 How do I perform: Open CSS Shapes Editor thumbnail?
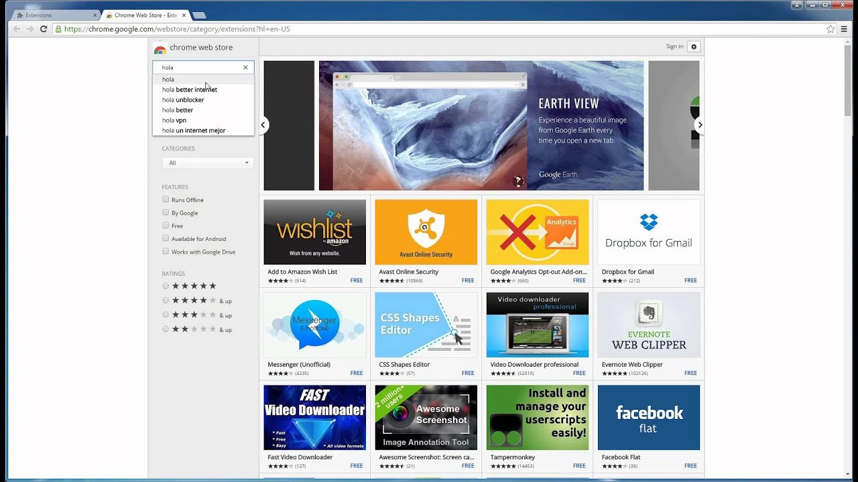tap(426, 325)
